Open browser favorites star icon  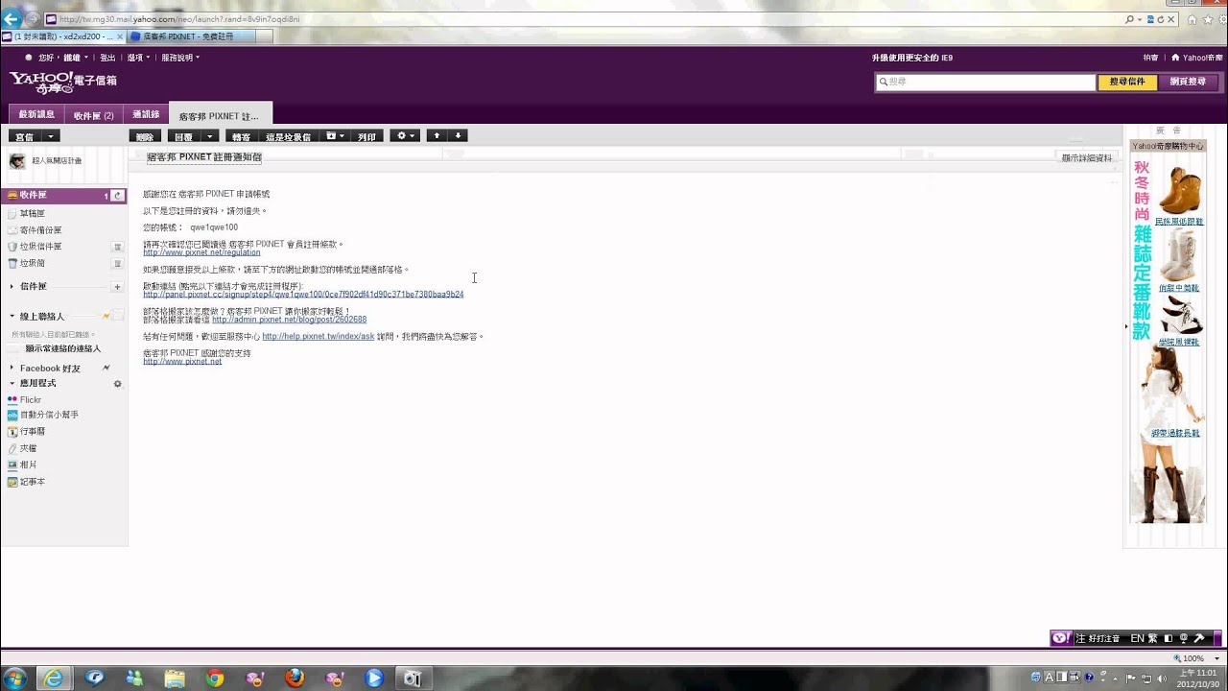(1207, 19)
